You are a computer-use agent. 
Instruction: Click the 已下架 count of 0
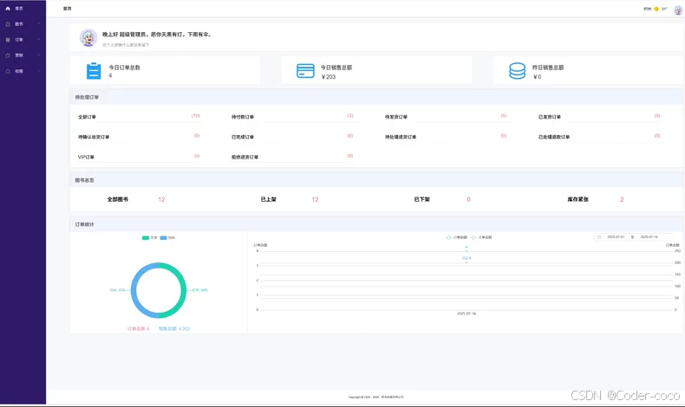pos(468,199)
